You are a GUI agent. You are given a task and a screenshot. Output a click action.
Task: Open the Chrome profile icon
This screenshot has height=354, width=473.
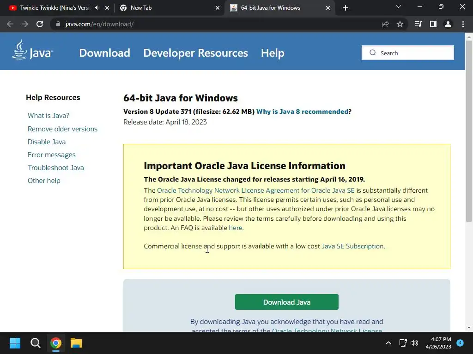pos(448,24)
